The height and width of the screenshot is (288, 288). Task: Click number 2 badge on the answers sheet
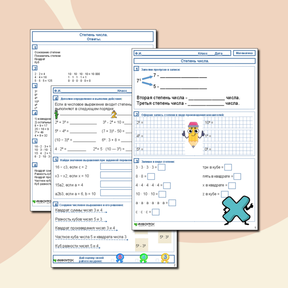tap(35, 68)
